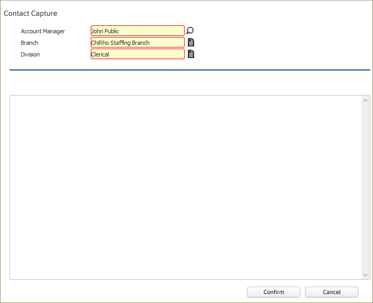Cancel the contact capture dialog

click(x=332, y=292)
